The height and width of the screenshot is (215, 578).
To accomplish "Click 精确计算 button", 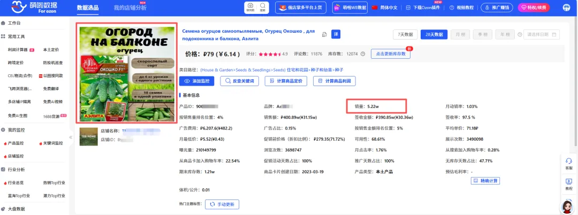I will (x=485, y=181).
